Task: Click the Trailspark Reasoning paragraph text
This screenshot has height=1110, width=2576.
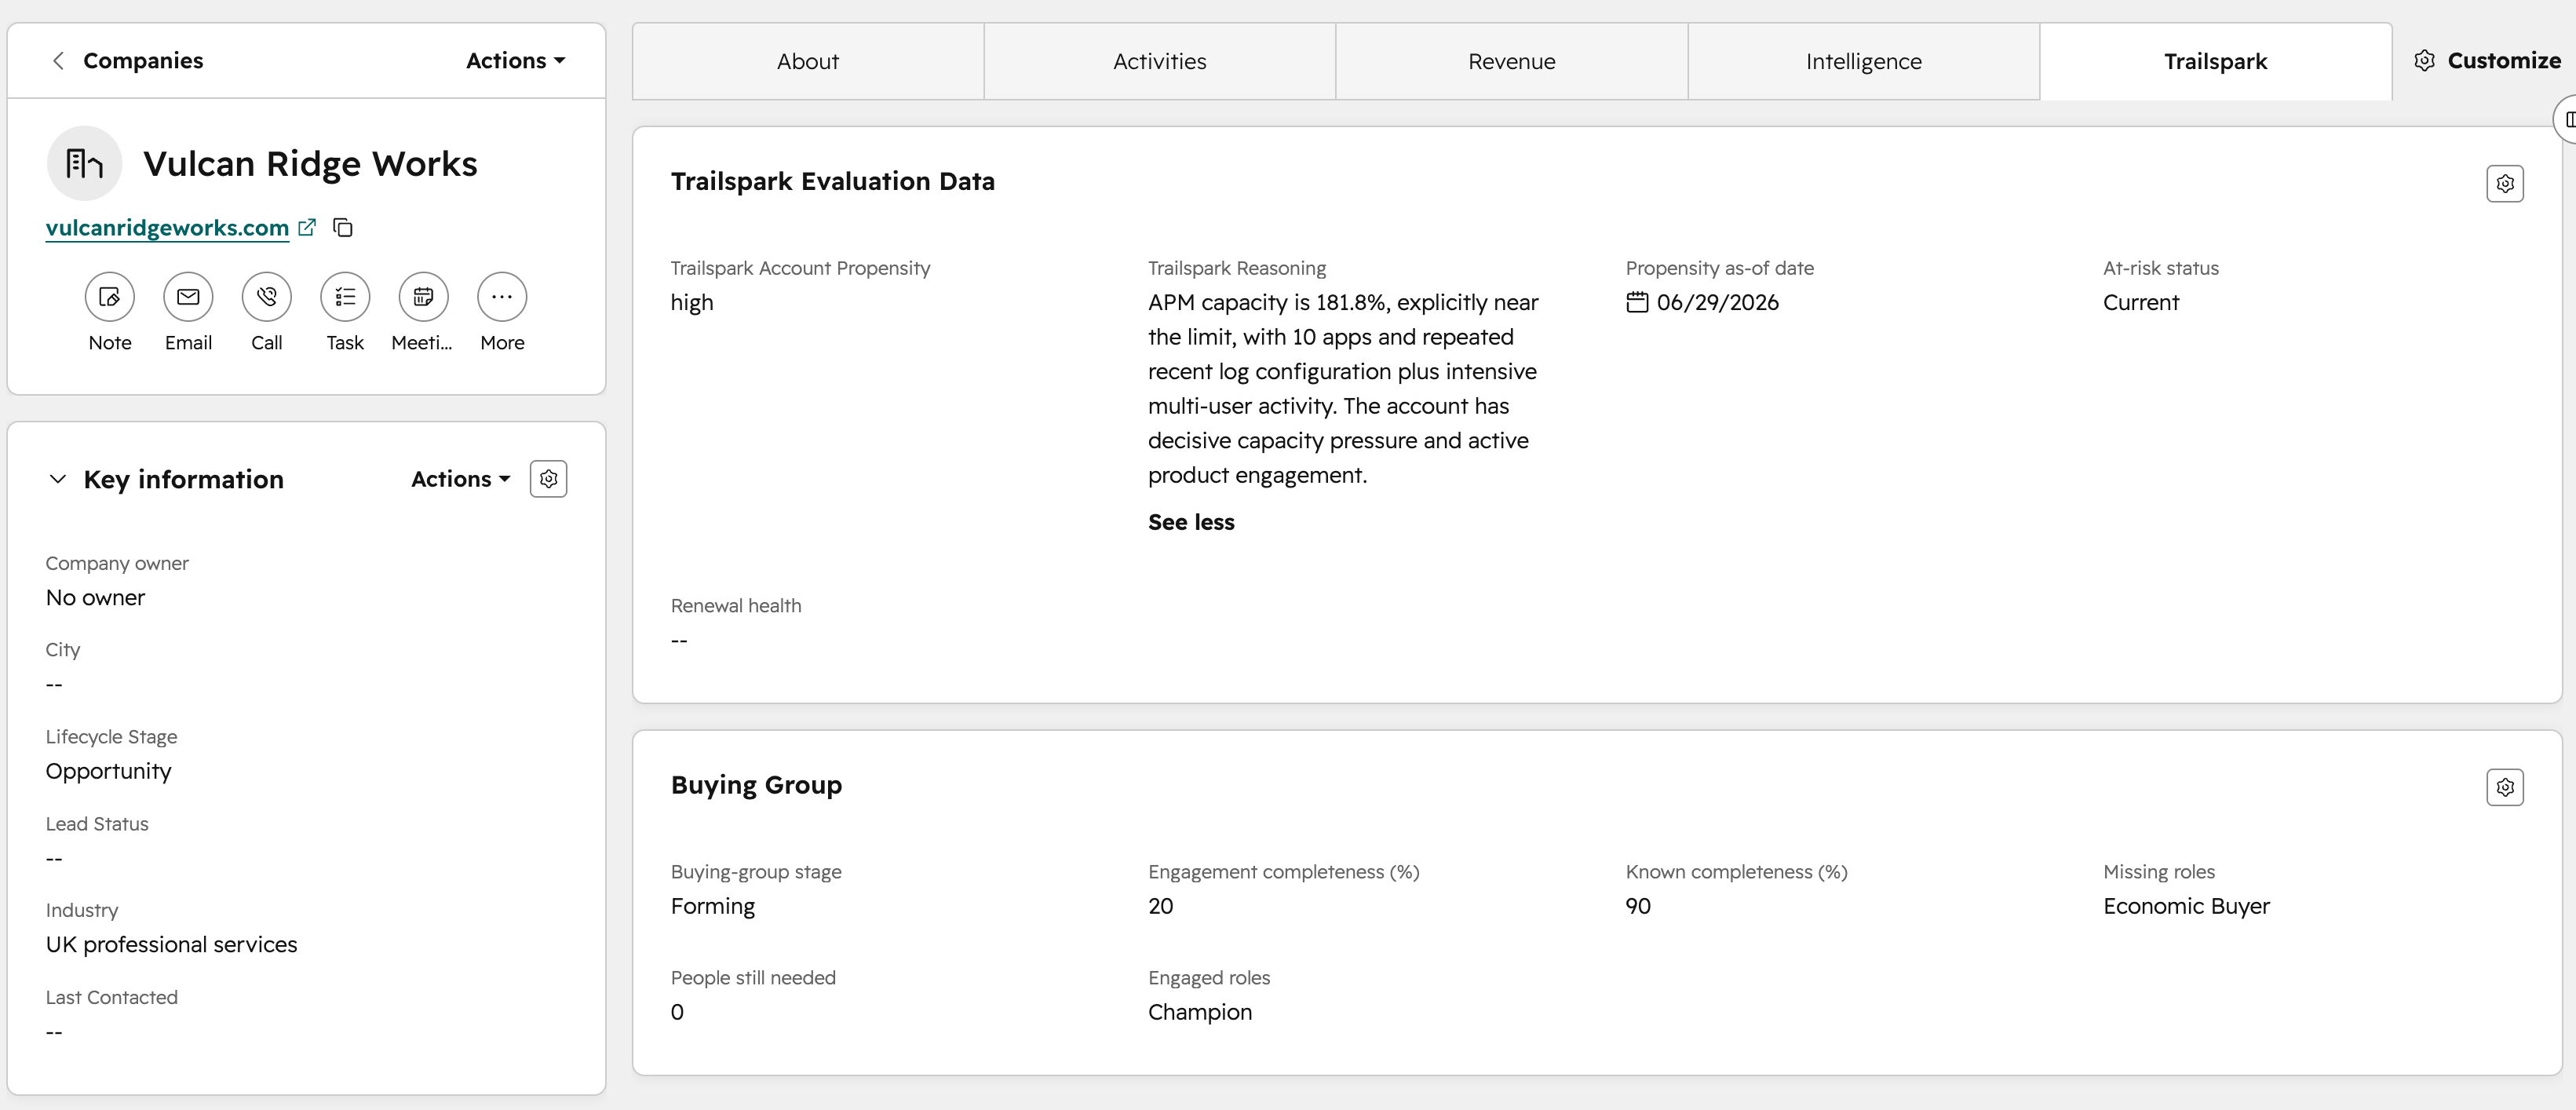Action: 1343,389
